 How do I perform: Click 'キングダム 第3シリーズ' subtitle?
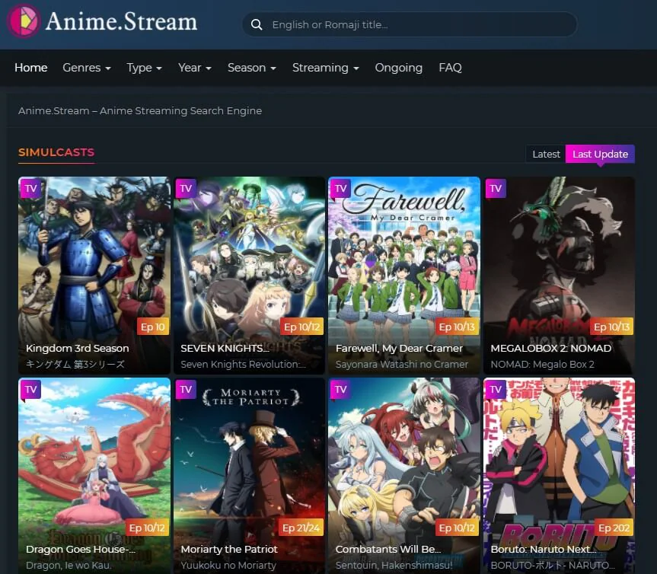coord(75,365)
